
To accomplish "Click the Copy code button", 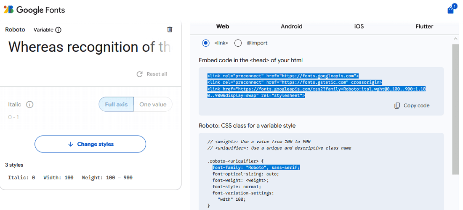I will coord(412,105).
